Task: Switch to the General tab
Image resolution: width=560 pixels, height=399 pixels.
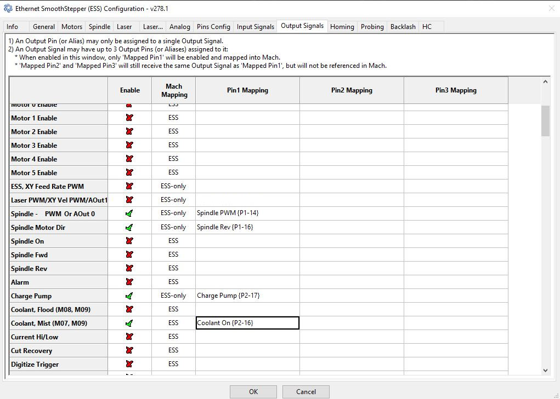Action: click(44, 27)
